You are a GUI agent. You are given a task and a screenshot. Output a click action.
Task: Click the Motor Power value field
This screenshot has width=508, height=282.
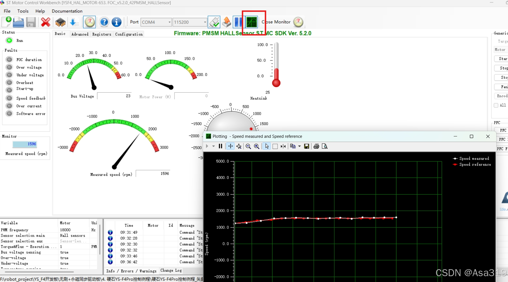(x=192, y=96)
